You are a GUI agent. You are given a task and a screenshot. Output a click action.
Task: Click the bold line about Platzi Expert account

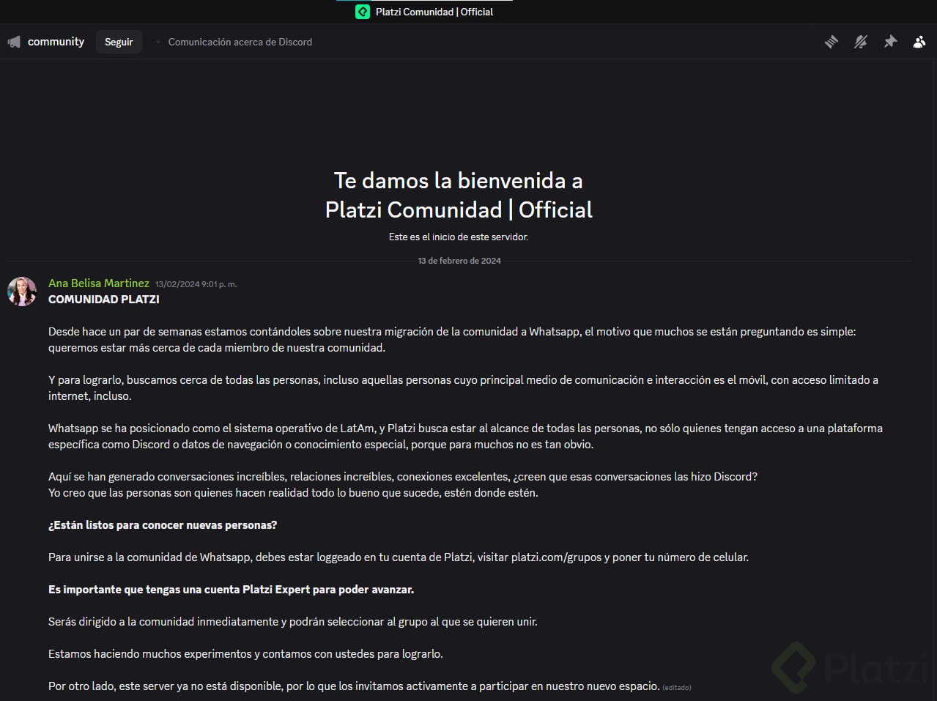pos(232,590)
